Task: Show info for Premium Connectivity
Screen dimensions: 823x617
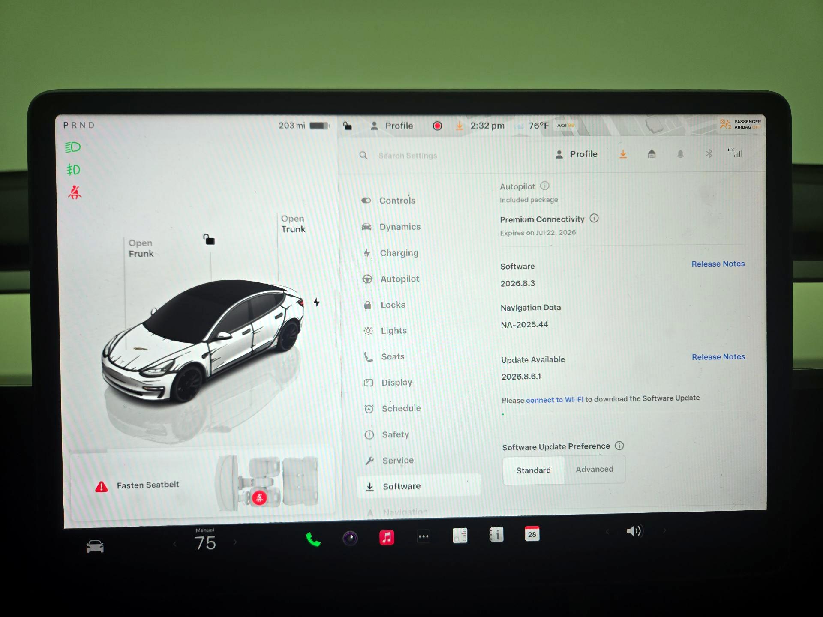Action: coord(594,218)
